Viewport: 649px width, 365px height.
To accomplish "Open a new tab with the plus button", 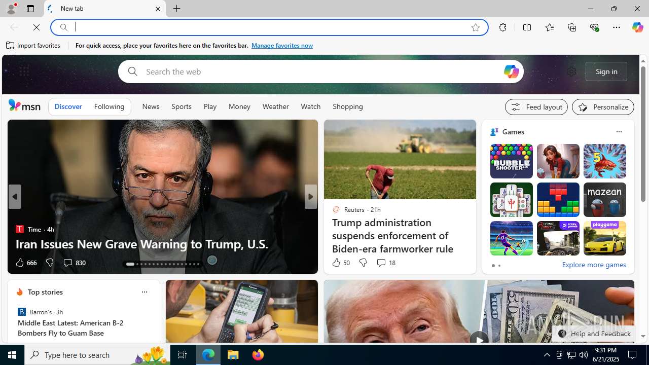I will pyautogui.click(x=176, y=9).
